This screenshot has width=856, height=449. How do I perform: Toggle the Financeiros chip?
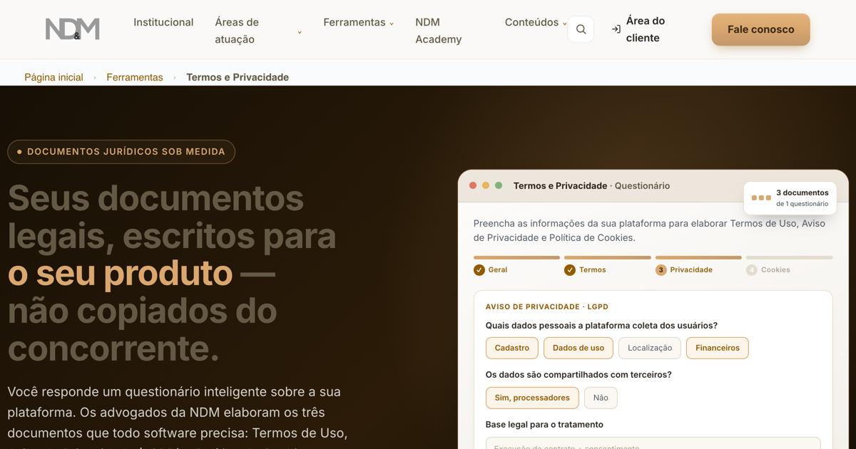[718, 348]
